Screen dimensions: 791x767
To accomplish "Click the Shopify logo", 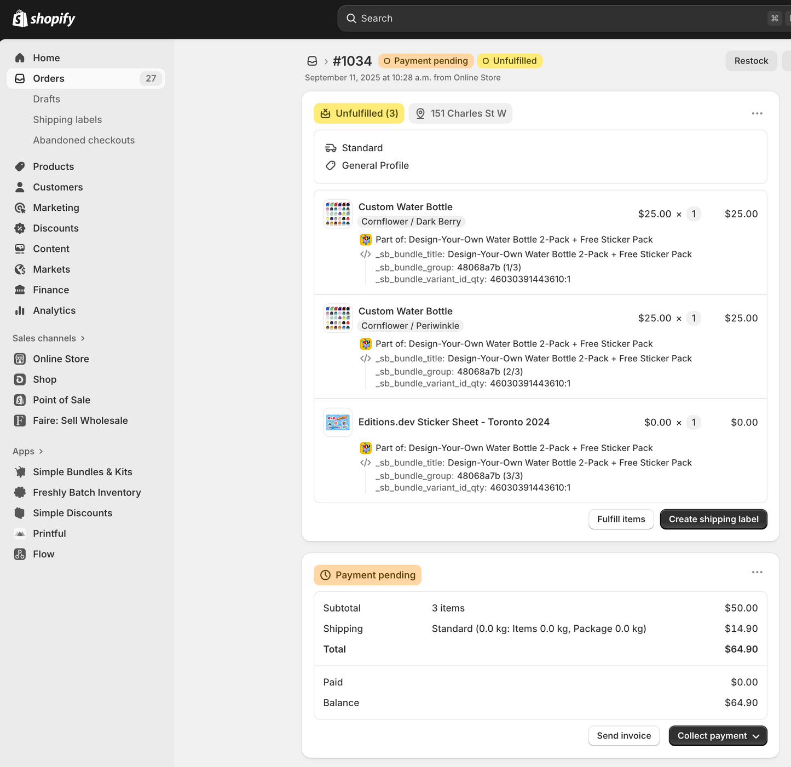I will click(44, 19).
